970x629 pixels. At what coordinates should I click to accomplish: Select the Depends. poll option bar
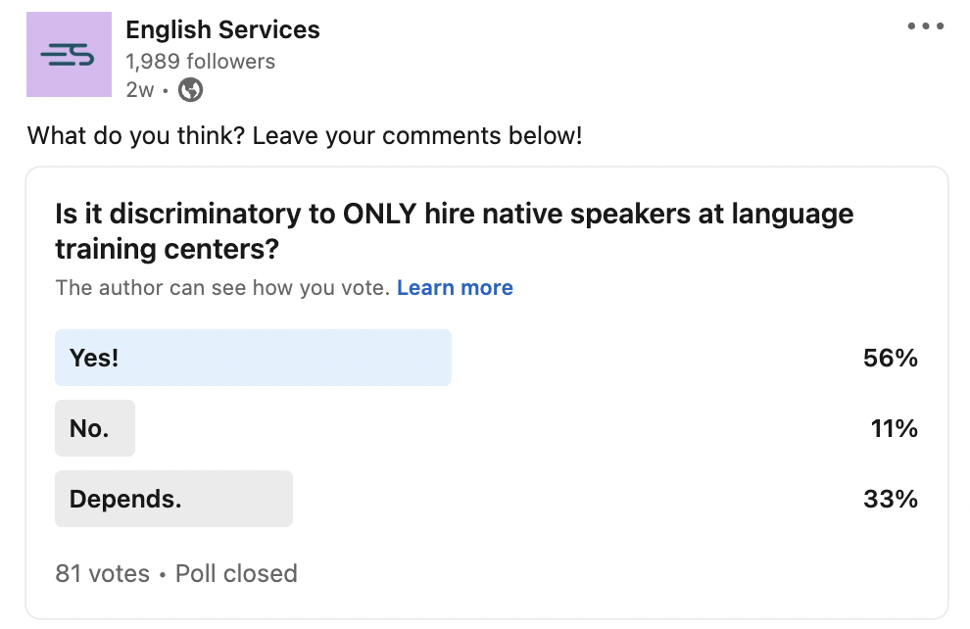pos(173,499)
